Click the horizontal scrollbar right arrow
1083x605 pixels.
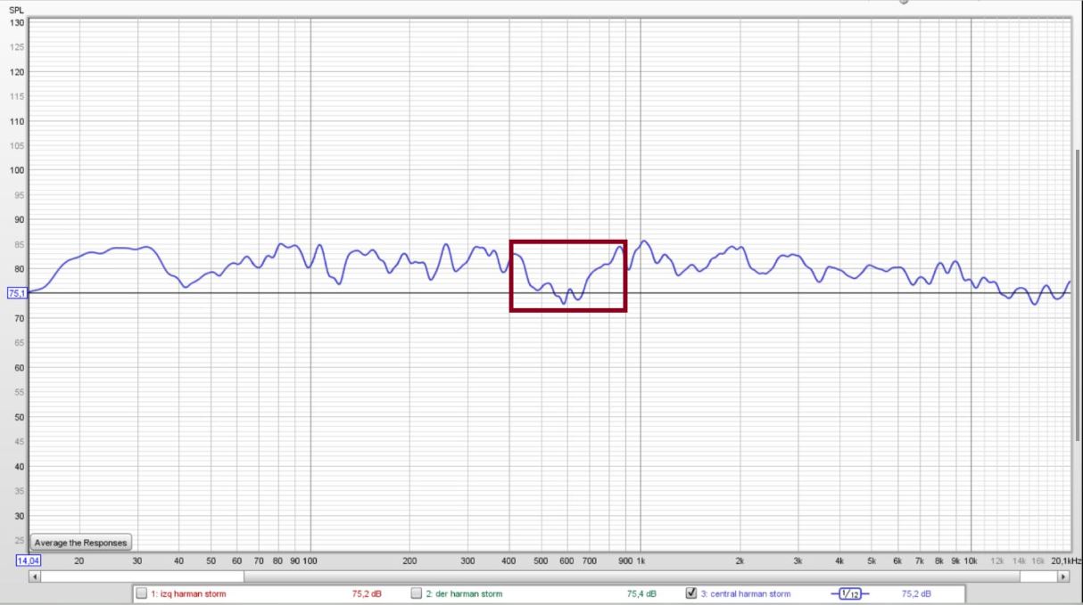point(1062,577)
